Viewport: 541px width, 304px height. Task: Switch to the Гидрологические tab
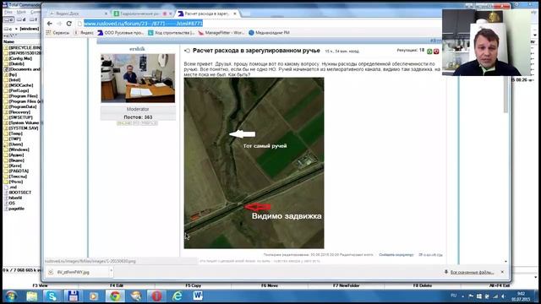[x=143, y=14]
